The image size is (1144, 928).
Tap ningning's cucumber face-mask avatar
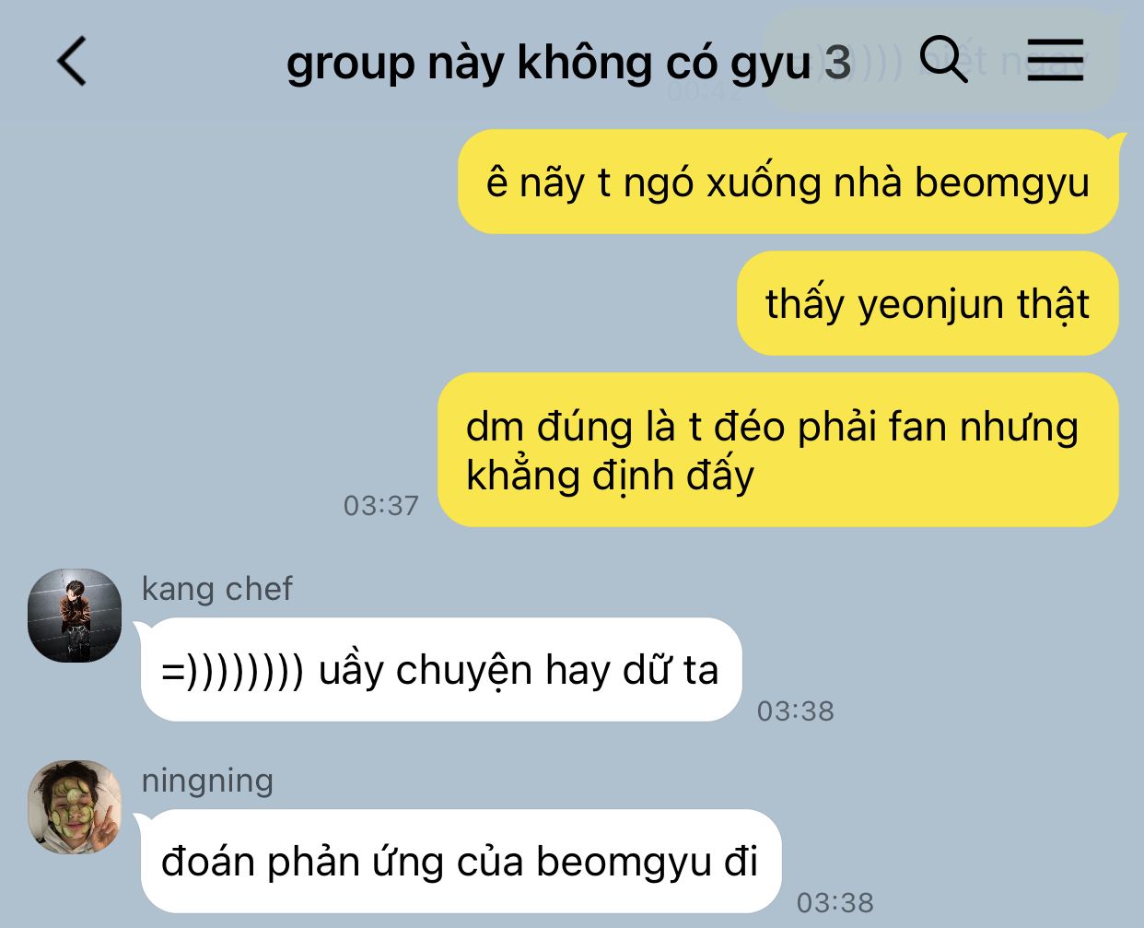coord(75,807)
